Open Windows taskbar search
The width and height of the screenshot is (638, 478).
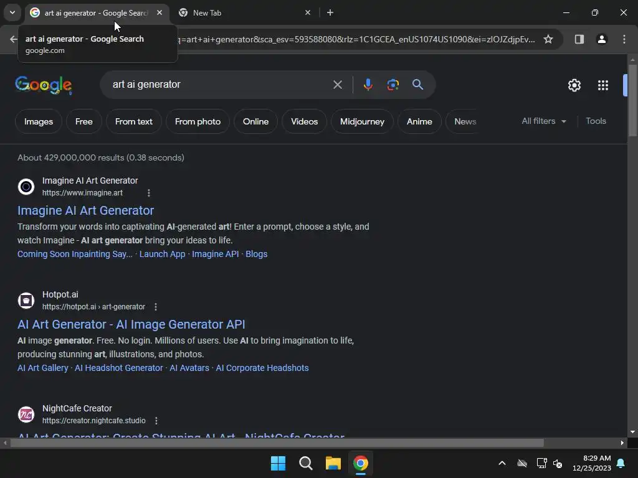click(305, 463)
